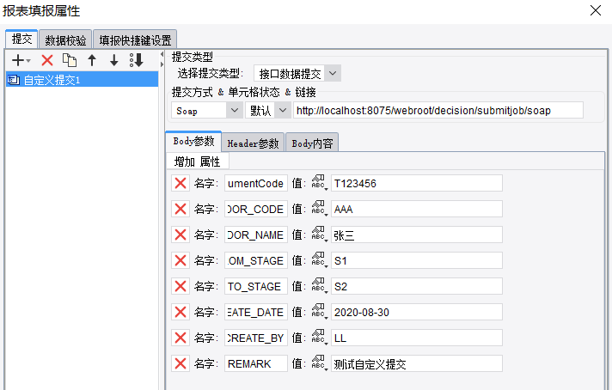Click the DOR_CODE name field
Viewport: 612px width, 390px height.
(x=256, y=209)
